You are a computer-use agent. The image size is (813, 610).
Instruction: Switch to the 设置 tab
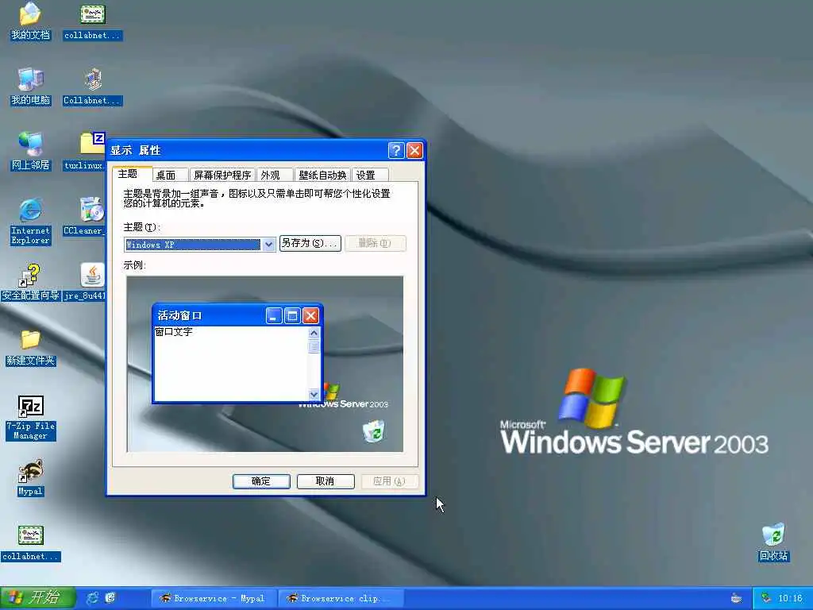[370, 175]
